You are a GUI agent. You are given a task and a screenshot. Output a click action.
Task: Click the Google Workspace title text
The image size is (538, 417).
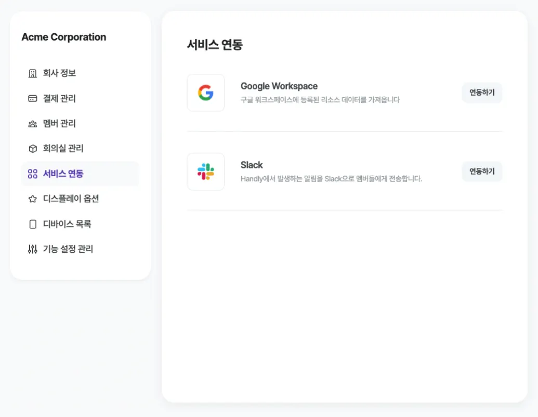pos(279,86)
